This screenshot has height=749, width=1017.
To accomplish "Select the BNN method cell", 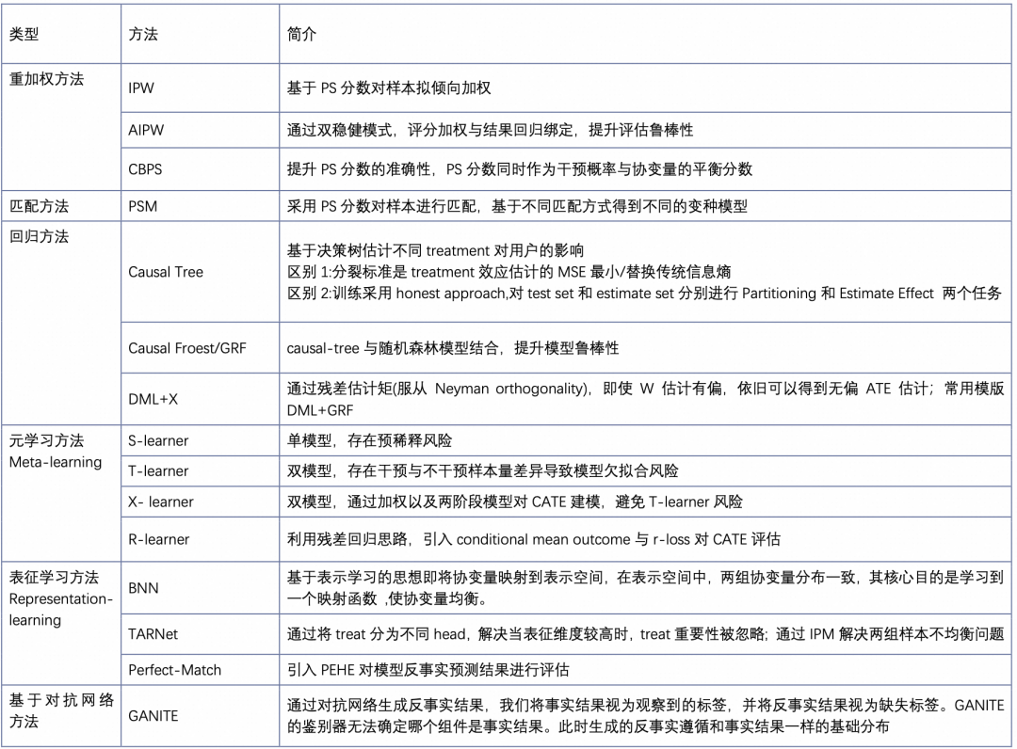I will [143, 588].
